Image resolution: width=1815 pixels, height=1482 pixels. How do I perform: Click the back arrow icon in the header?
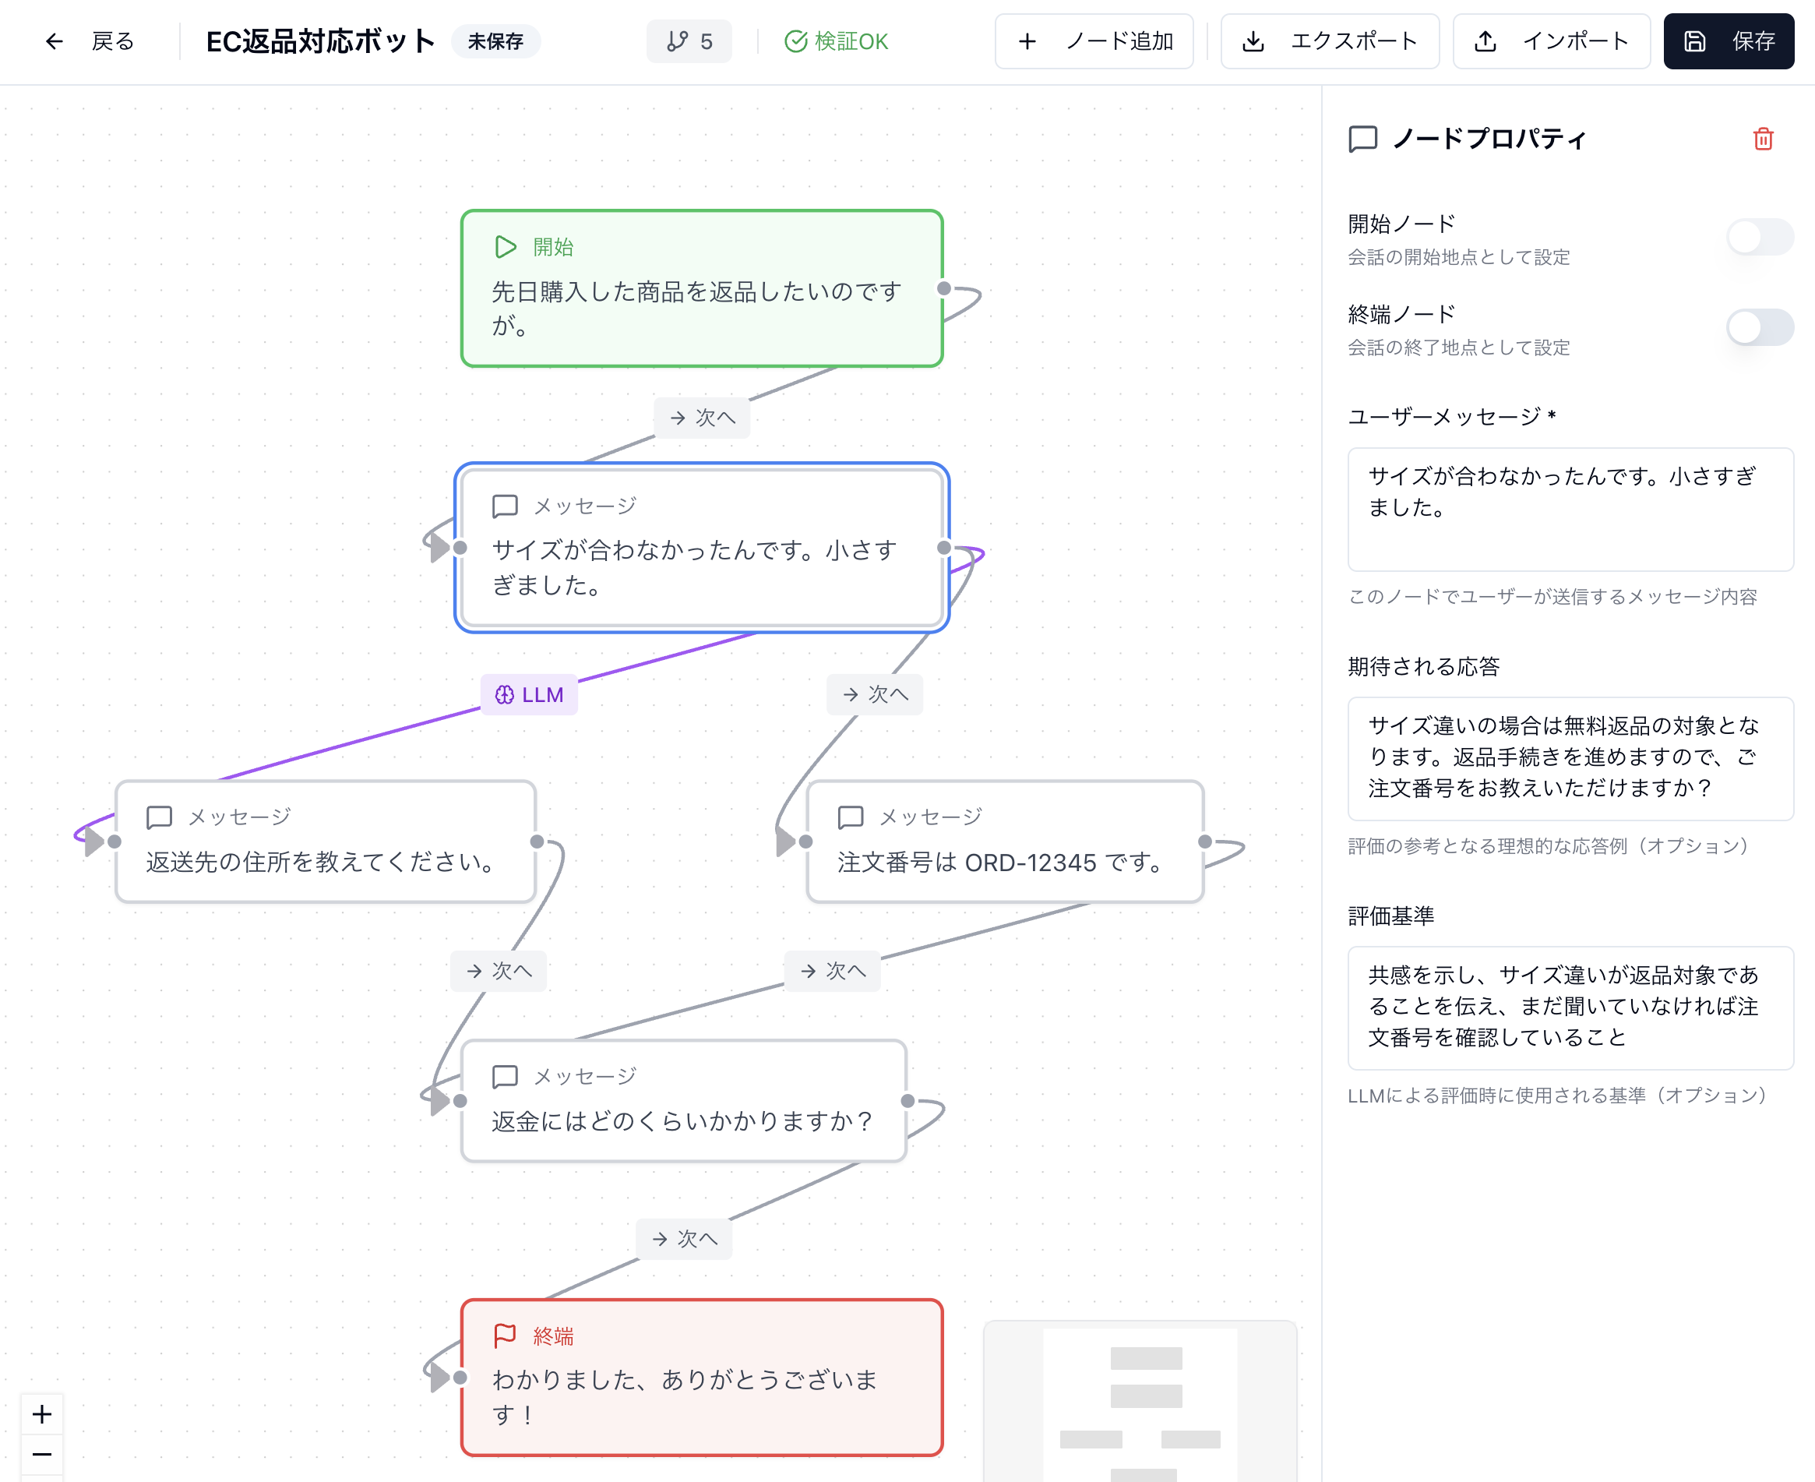point(54,41)
